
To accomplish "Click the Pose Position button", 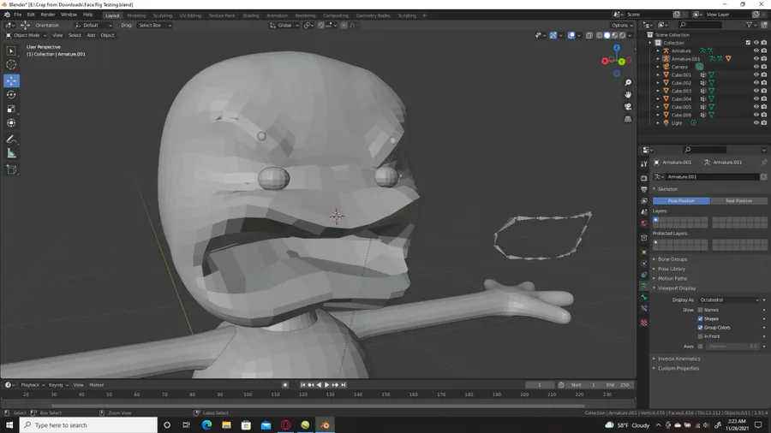I will [x=681, y=201].
